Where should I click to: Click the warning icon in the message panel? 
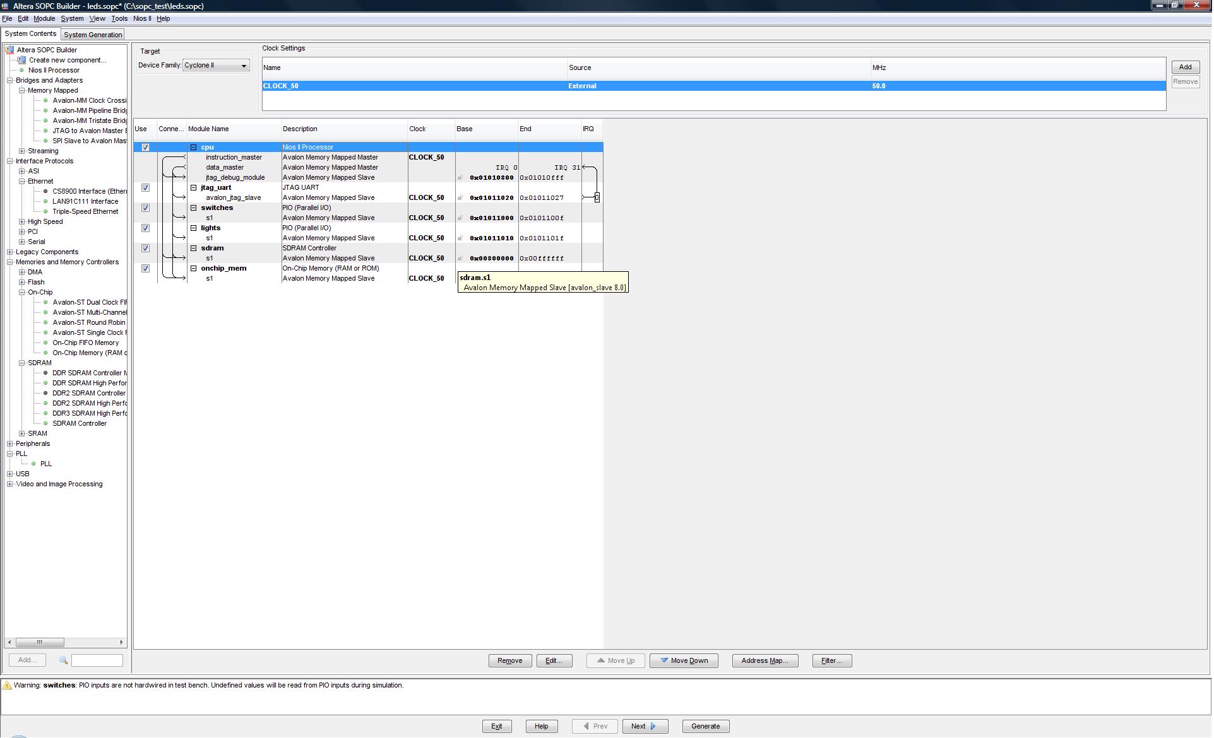click(x=7, y=686)
